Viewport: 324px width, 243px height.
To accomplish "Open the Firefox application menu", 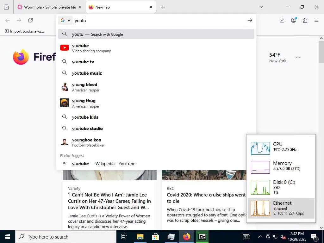I will (316, 20).
